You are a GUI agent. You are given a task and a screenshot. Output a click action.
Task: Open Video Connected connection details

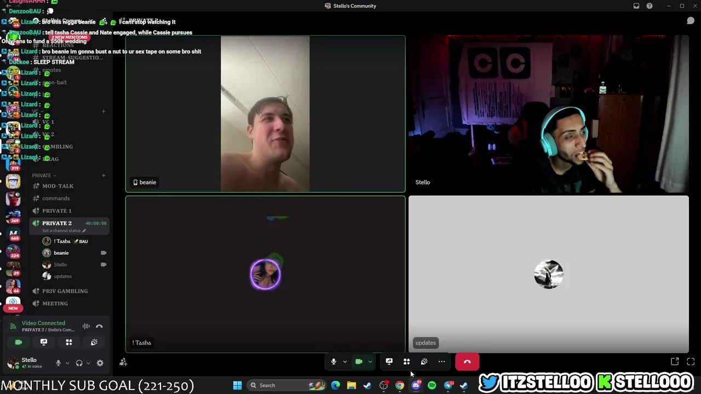click(43, 323)
